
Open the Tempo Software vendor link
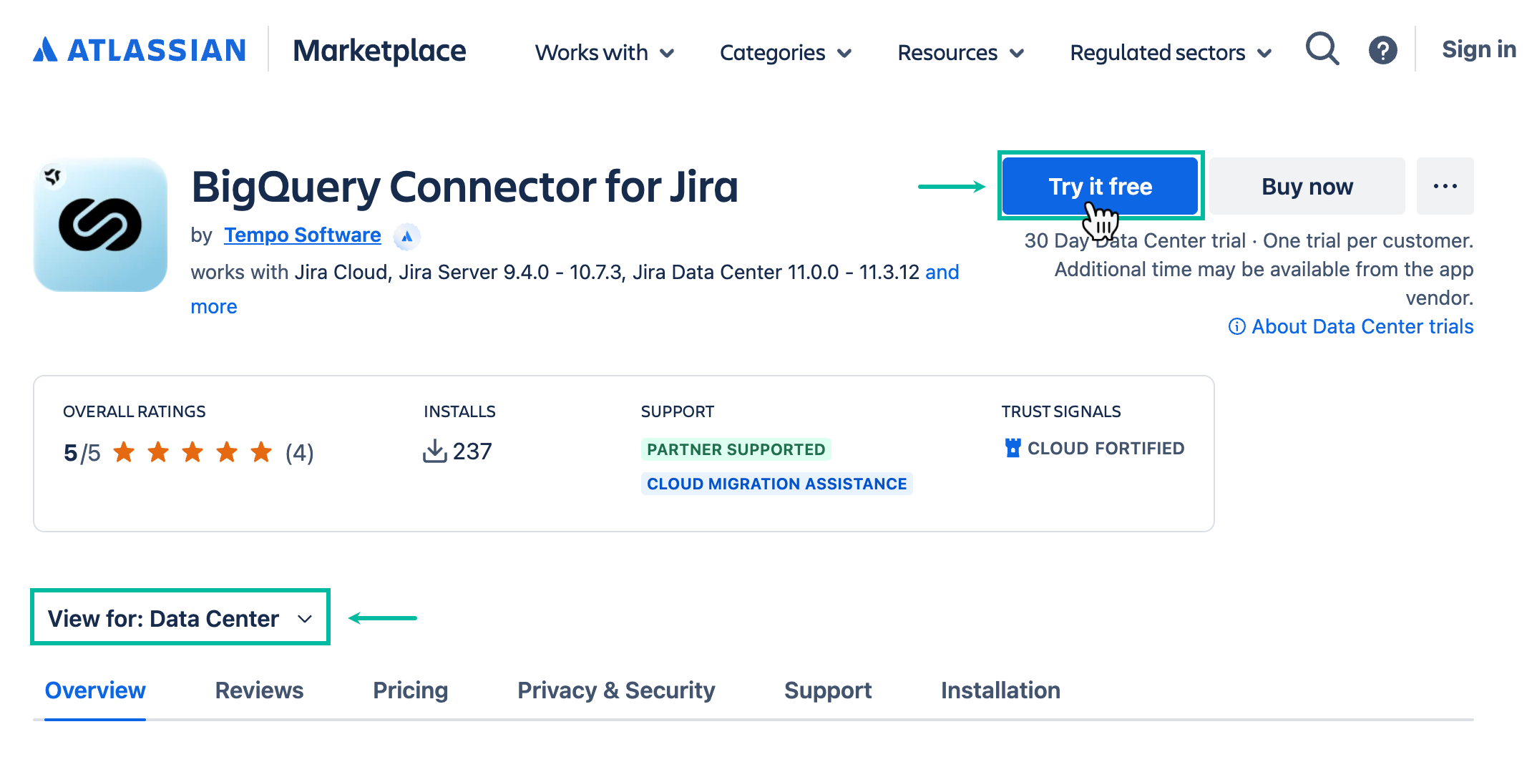coord(302,235)
